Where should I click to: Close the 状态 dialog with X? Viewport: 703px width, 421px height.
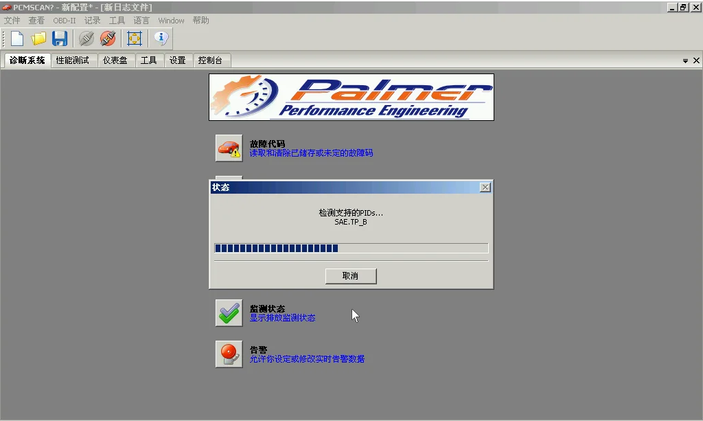485,187
